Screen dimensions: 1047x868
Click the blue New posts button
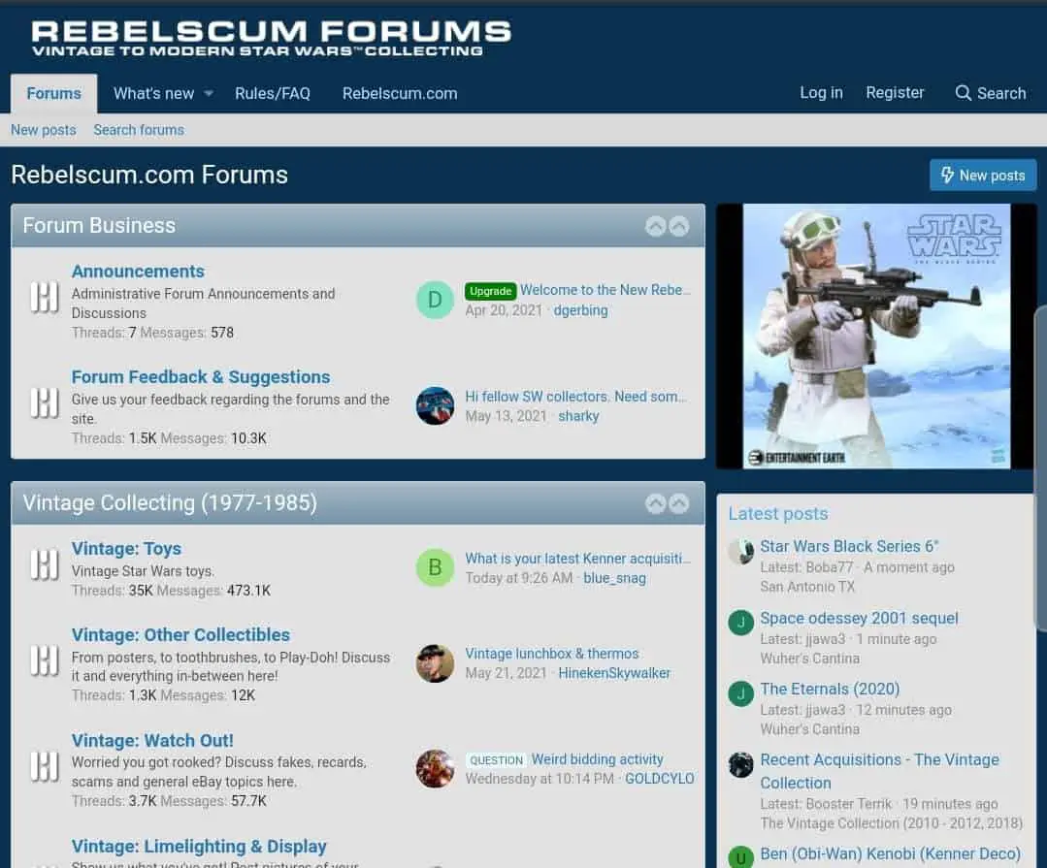(983, 175)
